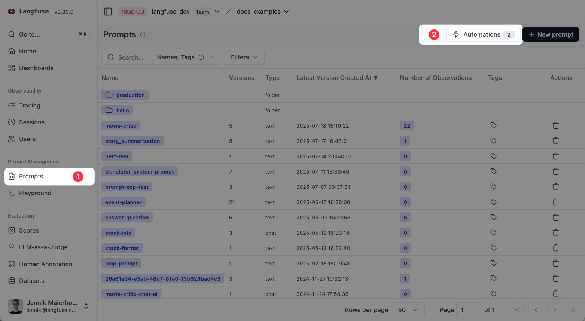The width and height of the screenshot is (585, 321).
Task: Click tag icon in perf-test row
Action: pyautogui.click(x=493, y=156)
